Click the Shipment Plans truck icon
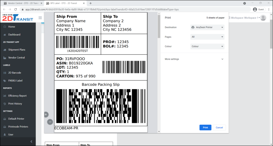Viewport: 273px width, 146px height. (x=5, y=50)
